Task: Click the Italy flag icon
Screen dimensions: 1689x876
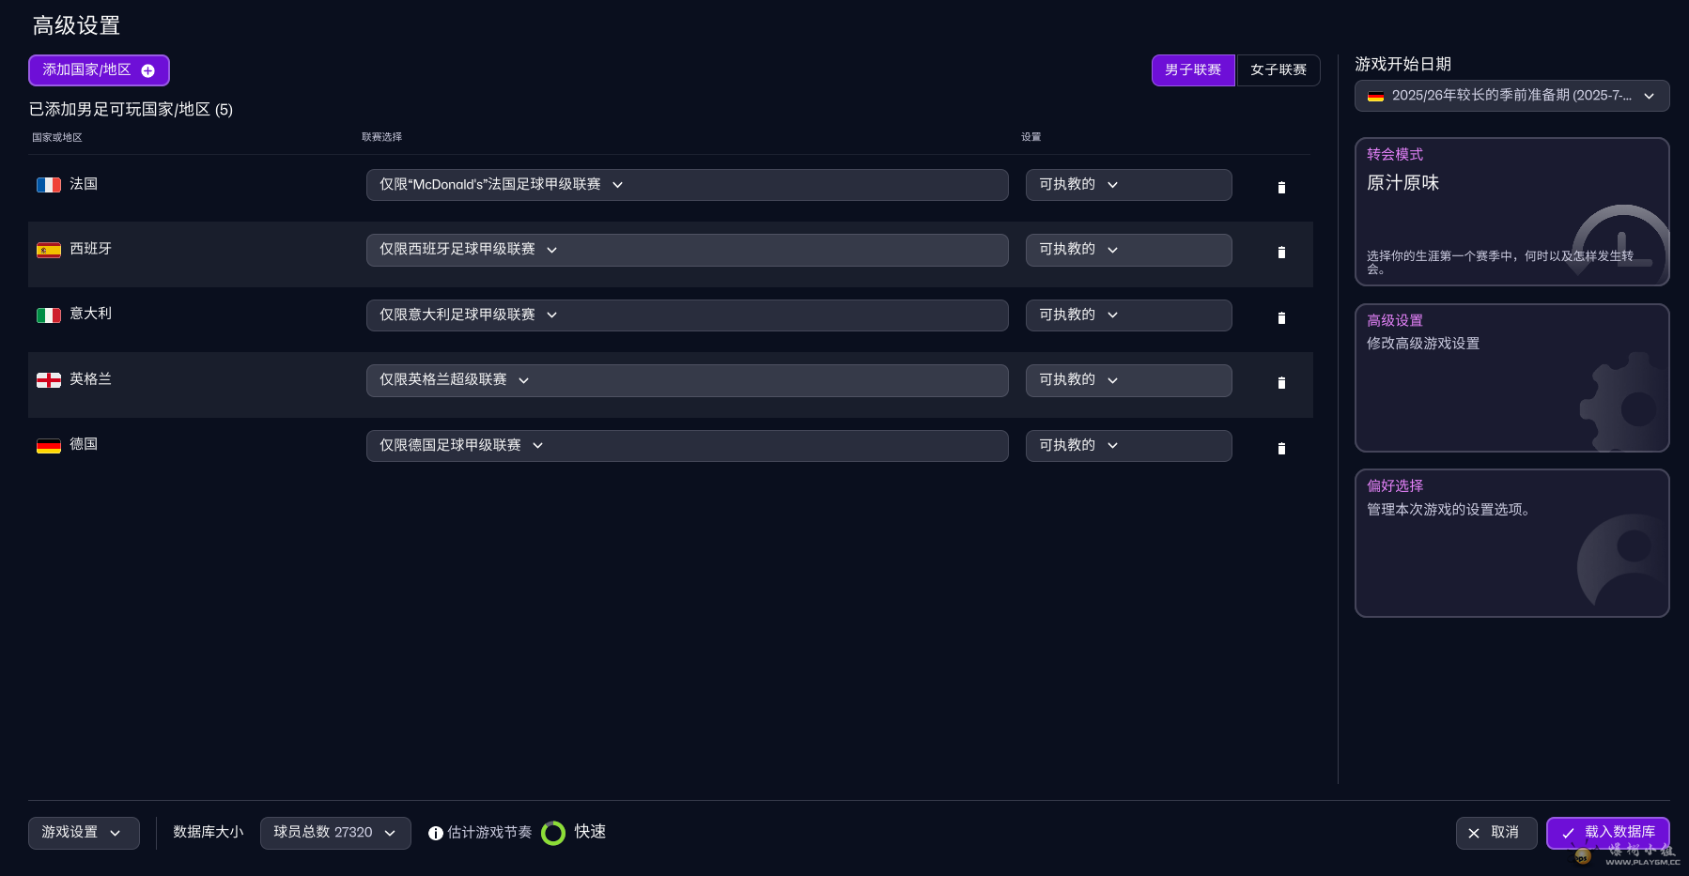Action: tap(49, 315)
